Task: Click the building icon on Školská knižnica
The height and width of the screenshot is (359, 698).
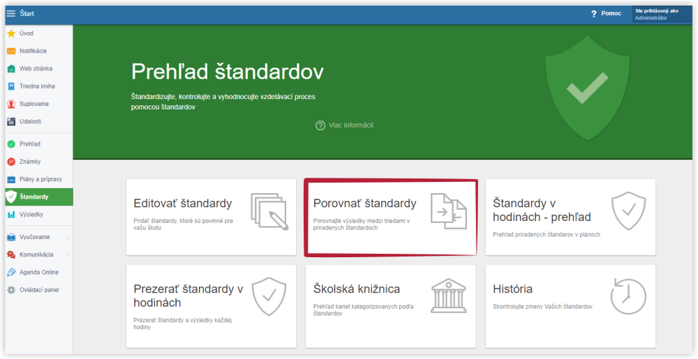Action: pos(449,296)
